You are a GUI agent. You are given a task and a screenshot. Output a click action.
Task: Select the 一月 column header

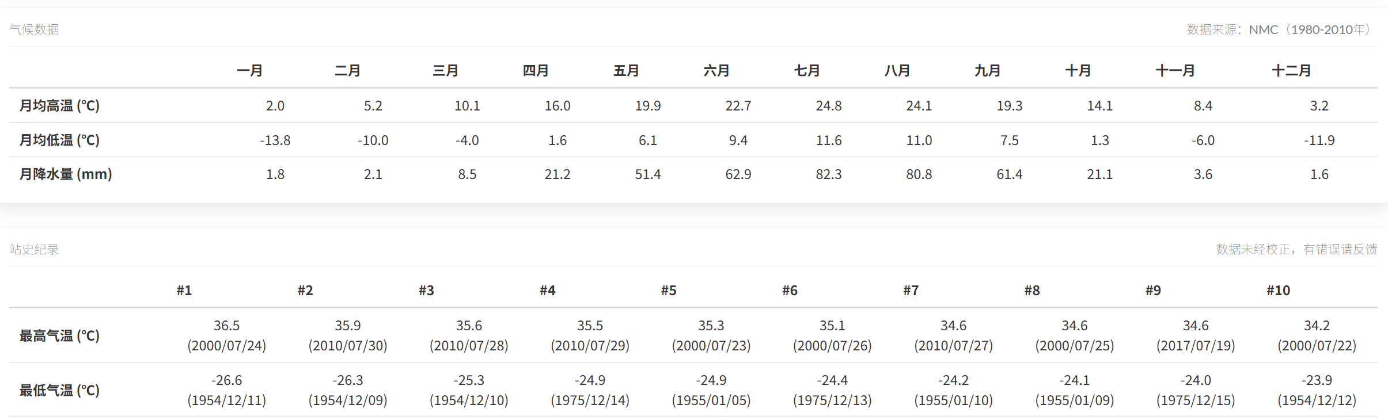[x=250, y=71]
